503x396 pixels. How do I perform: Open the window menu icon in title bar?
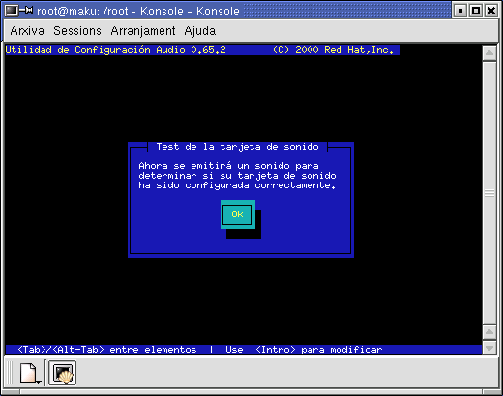coord(12,11)
